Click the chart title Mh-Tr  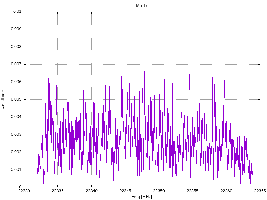tap(142, 5)
